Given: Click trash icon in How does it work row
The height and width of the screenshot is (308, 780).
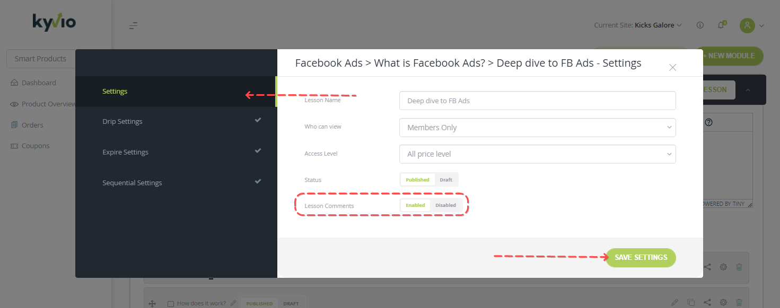Looking at the screenshot, I should click(x=739, y=303).
